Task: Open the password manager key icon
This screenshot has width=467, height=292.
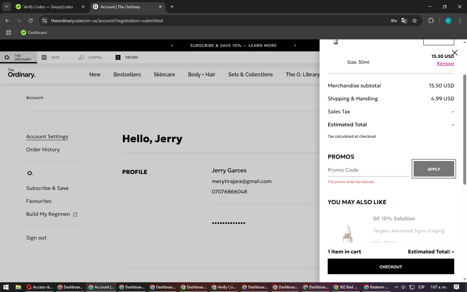Action: (x=394, y=21)
